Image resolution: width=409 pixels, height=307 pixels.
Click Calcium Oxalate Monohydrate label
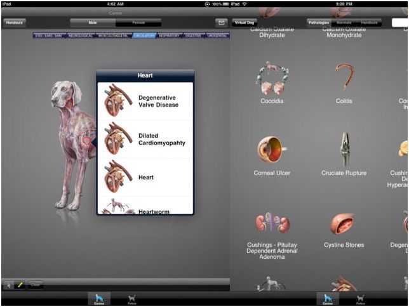pos(344,32)
